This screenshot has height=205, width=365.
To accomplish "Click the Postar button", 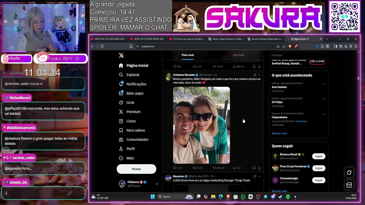I will (x=136, y=169).
